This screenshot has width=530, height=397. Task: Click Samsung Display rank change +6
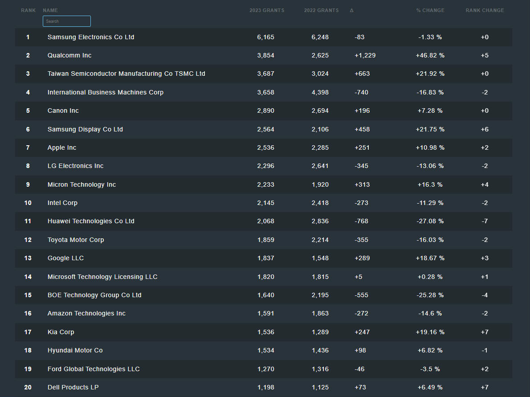pos(485,129)
